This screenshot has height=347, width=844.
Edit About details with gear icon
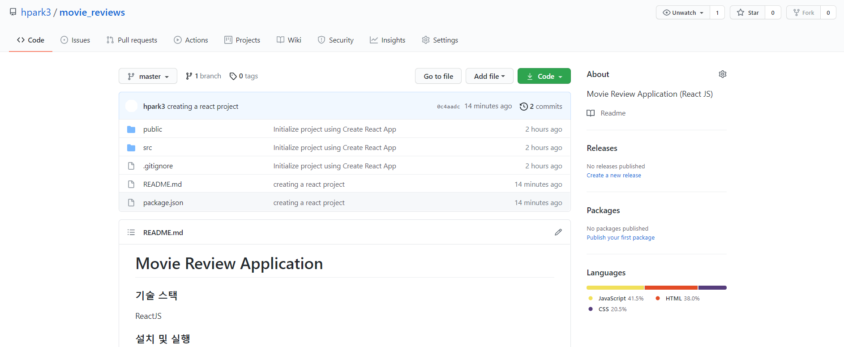(x=723, y=74)
